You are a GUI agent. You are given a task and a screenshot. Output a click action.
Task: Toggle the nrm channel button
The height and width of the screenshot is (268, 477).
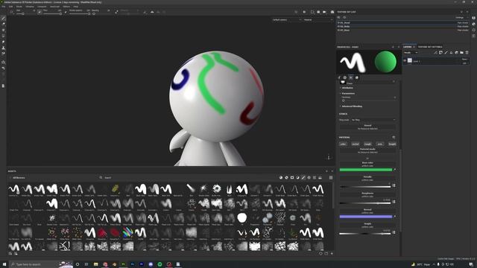(379, 144)
